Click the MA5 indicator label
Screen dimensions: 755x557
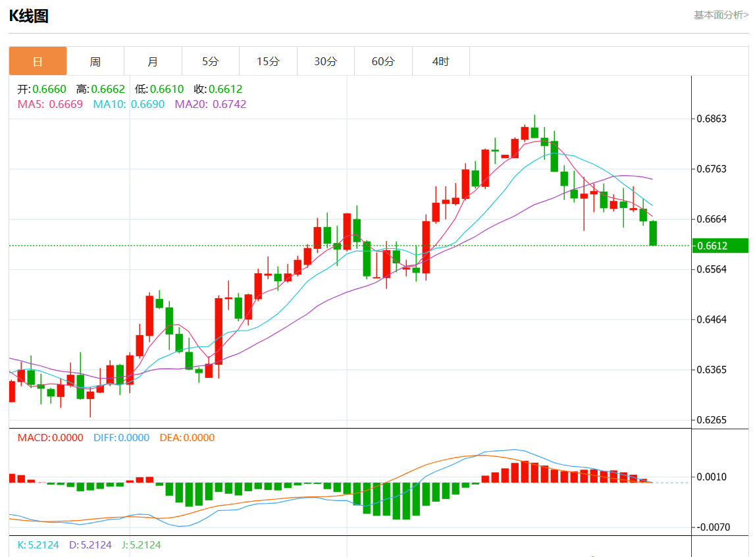coord(50,104)
